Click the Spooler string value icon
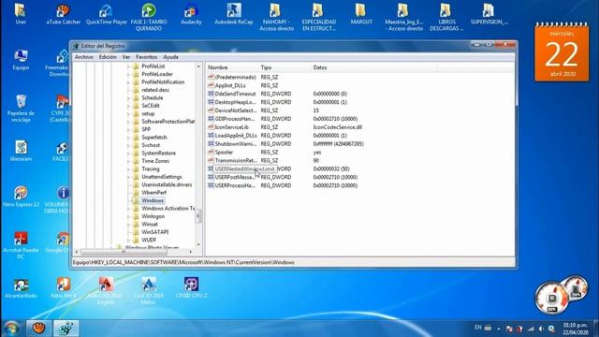Image resolution: width=599 pixels, height=337 pixels. tap(211, 152)
